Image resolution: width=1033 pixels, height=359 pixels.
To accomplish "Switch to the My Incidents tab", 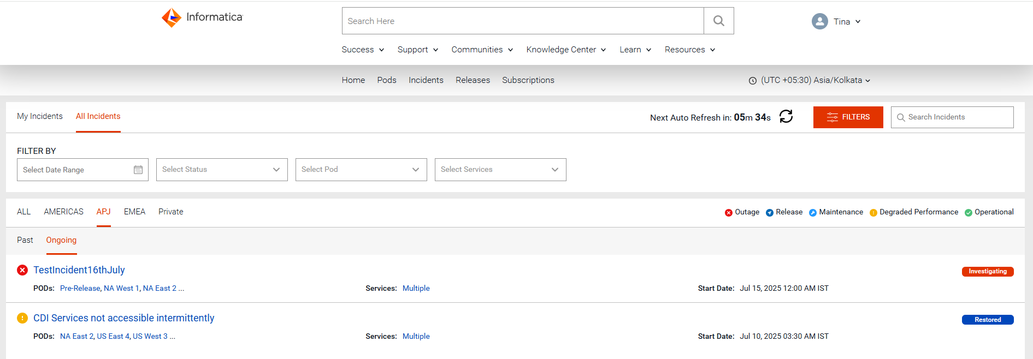I will pos(40,116).
